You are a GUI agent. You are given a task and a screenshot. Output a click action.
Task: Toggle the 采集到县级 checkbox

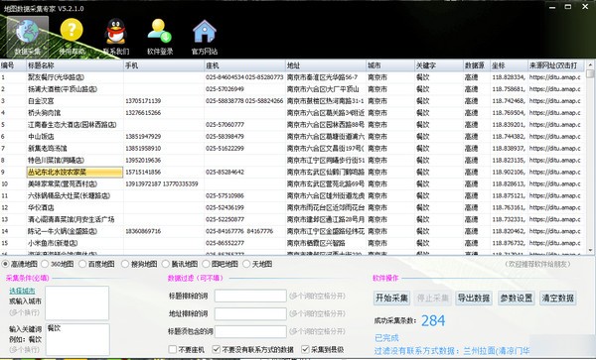[x=305, y=349]
